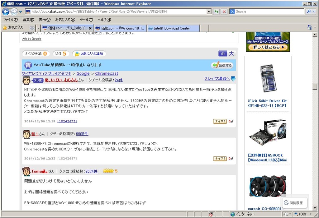Switch to the Windows 10 T... tab
The height and width of the screenshot is (218, 319).
click(120, 28)
